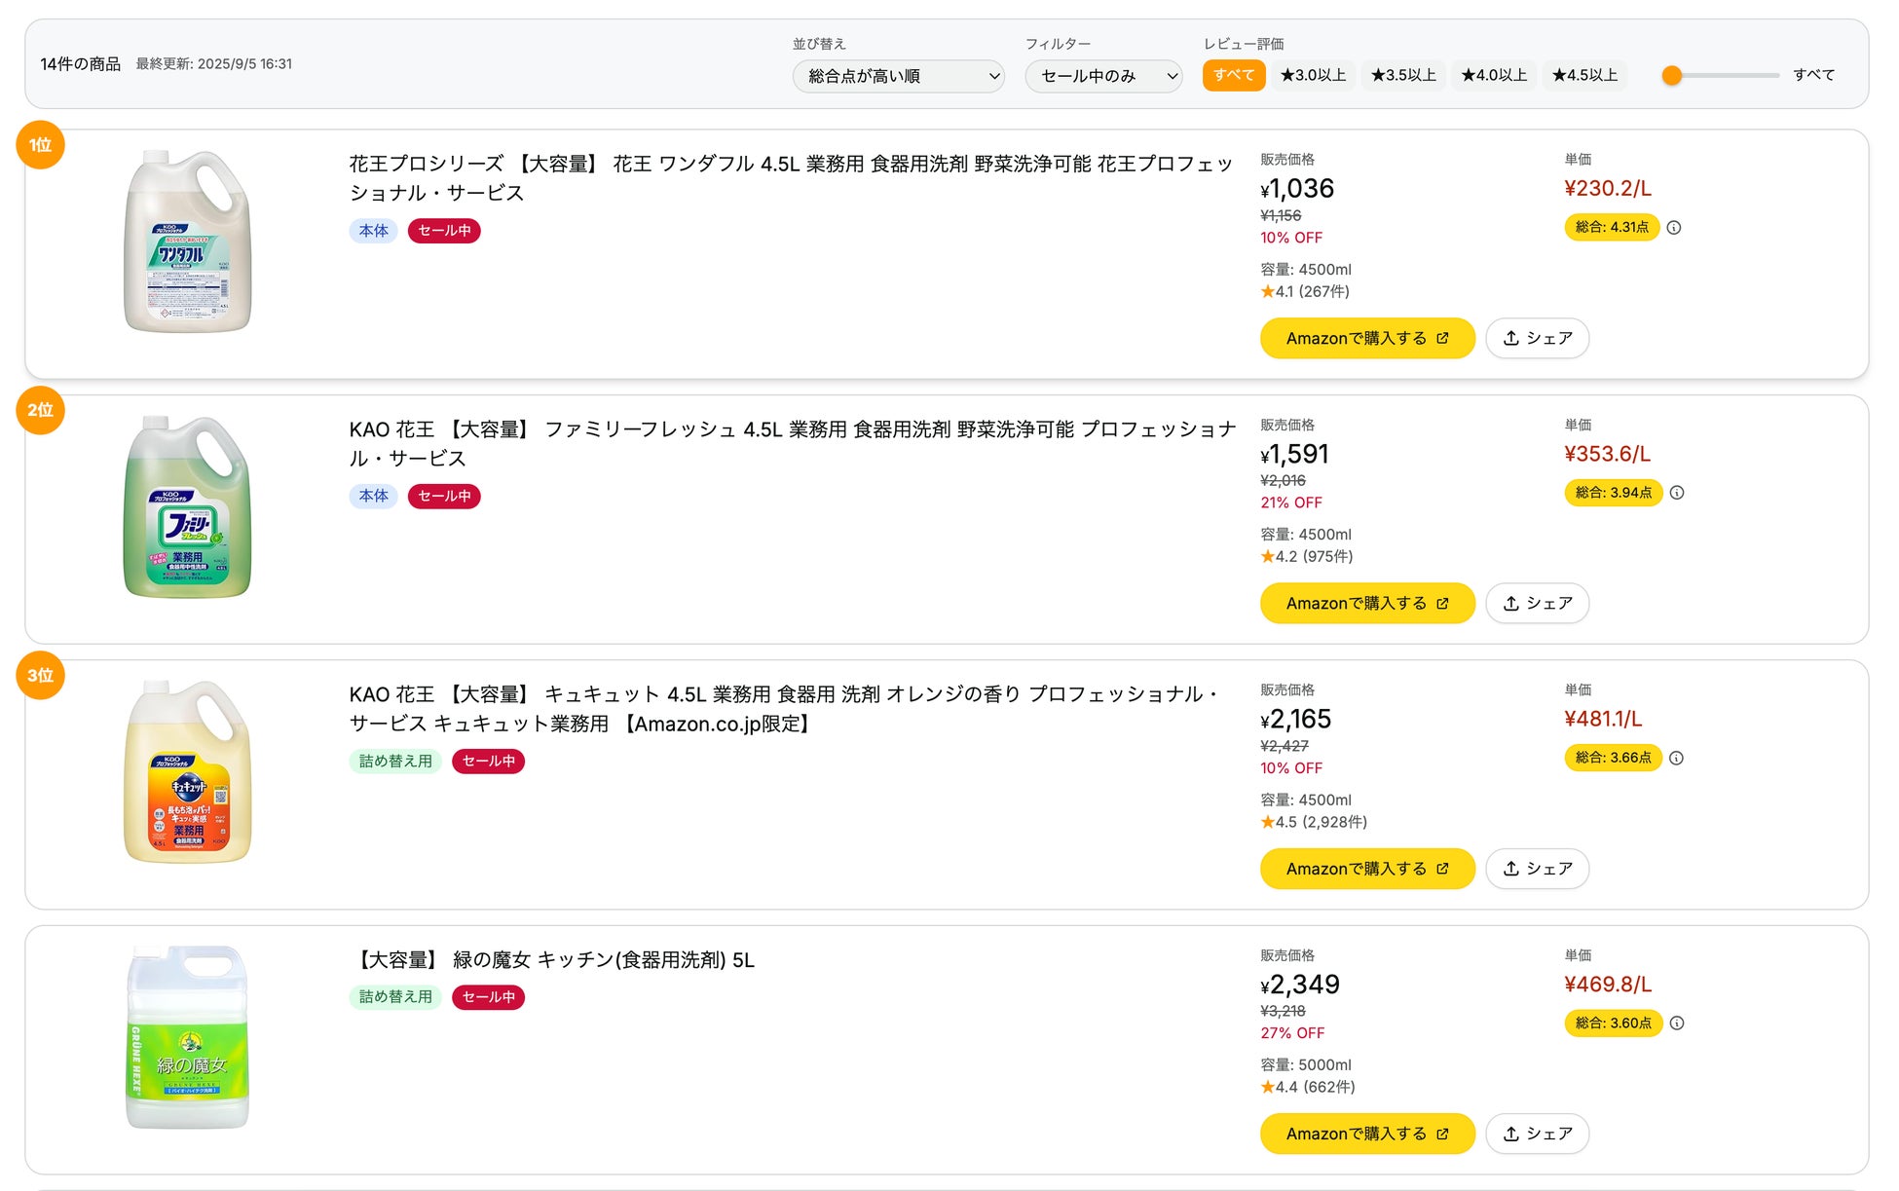Click the ファミリーフレッシュ green bottle thumbnail

pos(188,506)
